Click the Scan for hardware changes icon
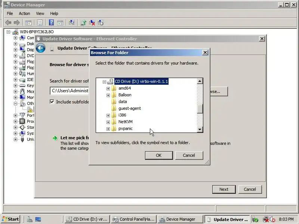299x224 pixels. [x=72, y=23]
